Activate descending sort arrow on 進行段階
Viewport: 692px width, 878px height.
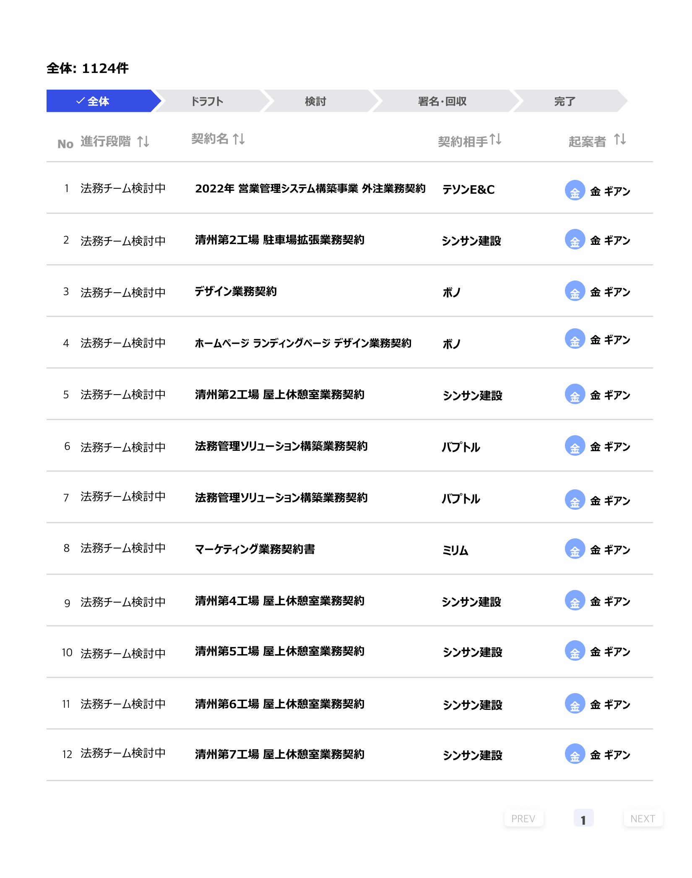point(146,142)
